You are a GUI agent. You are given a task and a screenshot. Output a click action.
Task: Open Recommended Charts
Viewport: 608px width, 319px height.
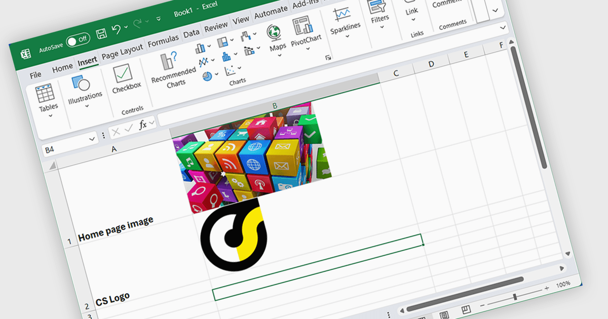[173, 70]
